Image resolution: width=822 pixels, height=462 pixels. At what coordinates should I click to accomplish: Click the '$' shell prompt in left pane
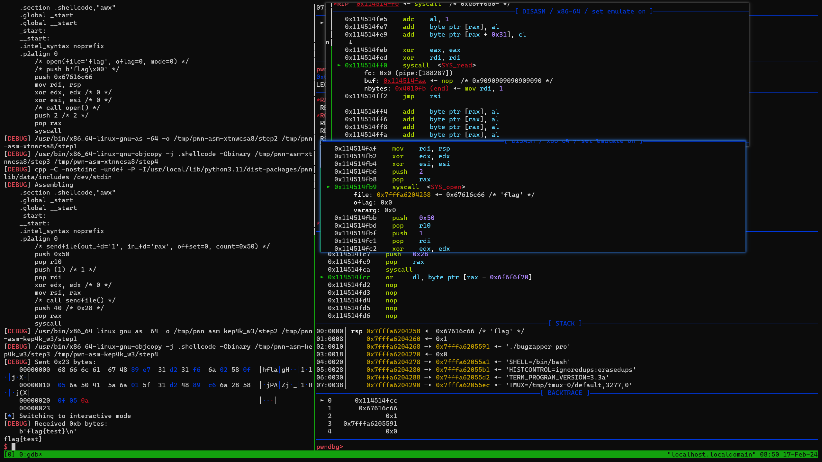pos(6,447)
